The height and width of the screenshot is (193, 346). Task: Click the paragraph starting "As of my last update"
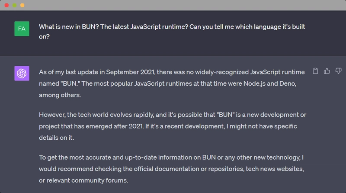[172, 83]
